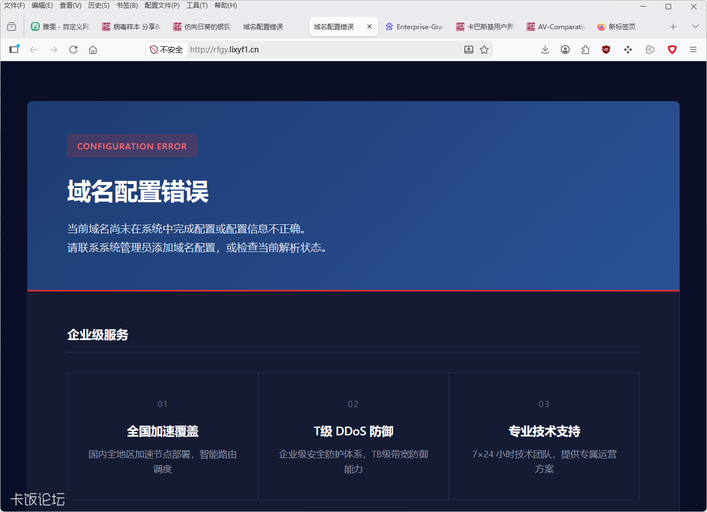Screen dimensions: 707x512
Task: Switch to the 病毒样本 分享 tab
Action: [x=131, y=26]
